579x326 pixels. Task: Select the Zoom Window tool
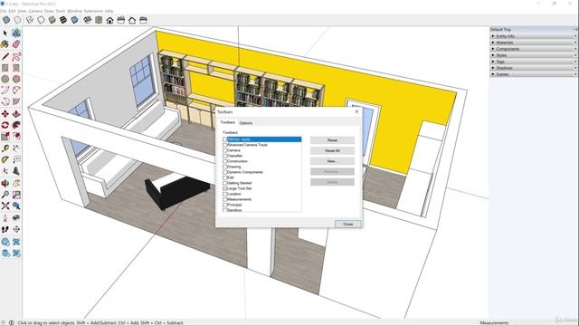click(x=16, y=195)
